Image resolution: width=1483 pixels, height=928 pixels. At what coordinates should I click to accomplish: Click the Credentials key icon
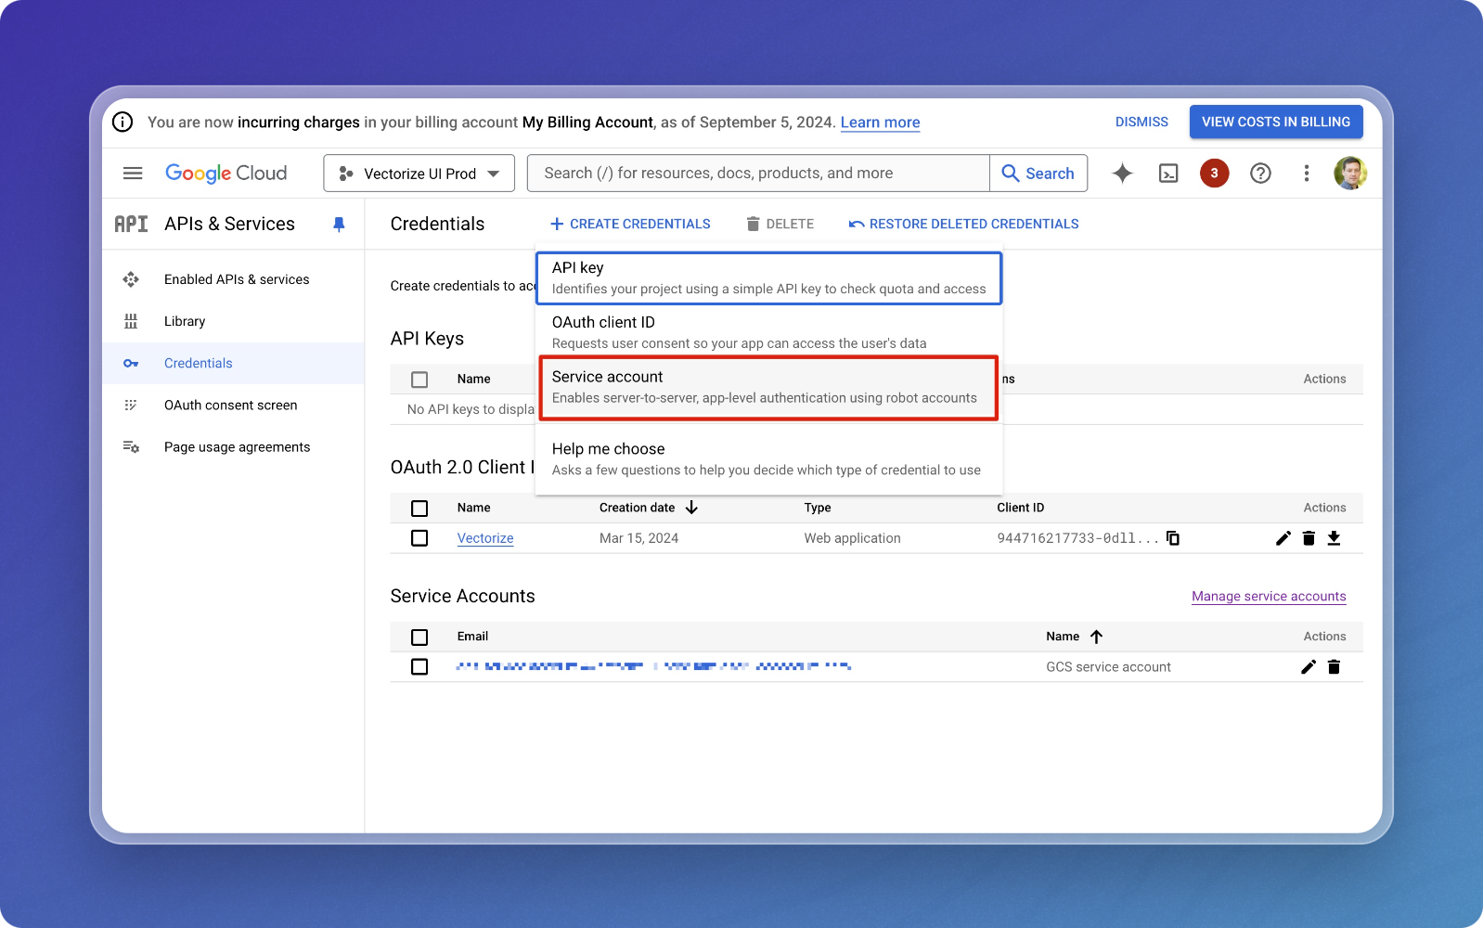click(x=131, y=364)
